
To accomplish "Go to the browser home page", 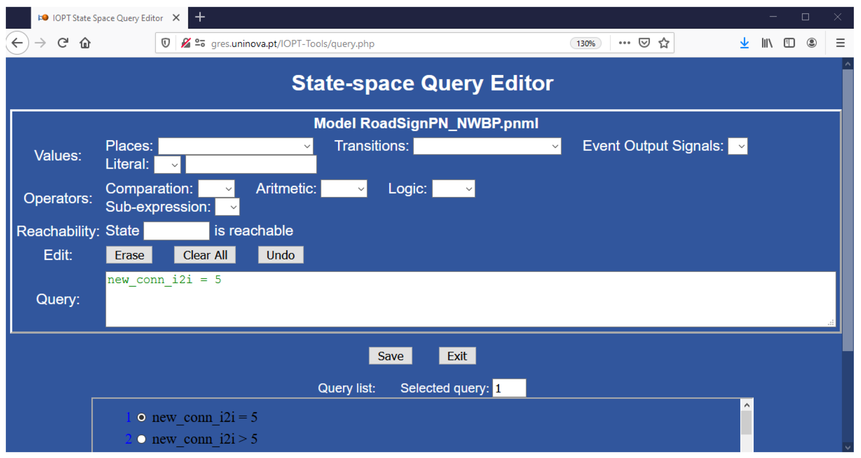I will coord(85,43).
